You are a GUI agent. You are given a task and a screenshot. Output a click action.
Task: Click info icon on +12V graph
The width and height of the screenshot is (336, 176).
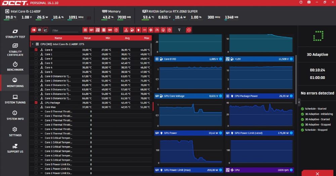point(291,59)
